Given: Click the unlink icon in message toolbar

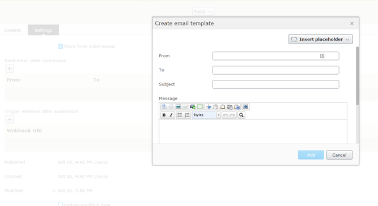Looking at the screenshot, I should coord(171,107).
